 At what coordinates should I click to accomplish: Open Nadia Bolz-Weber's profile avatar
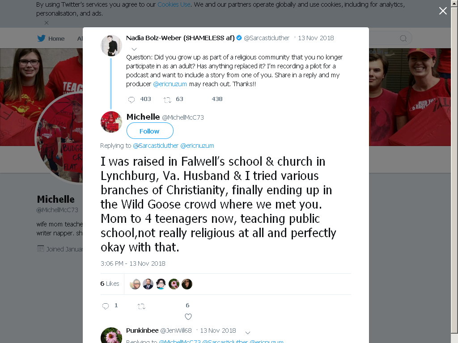(x=111, y=46)
